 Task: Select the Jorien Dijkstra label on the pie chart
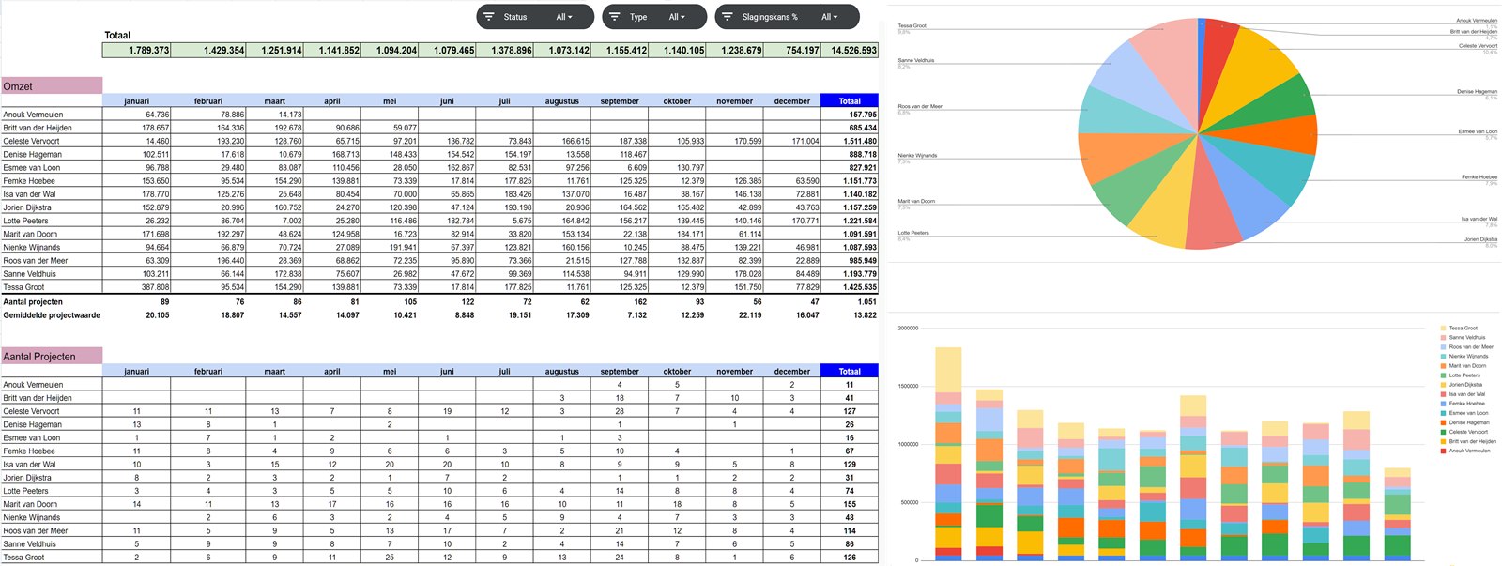tap(1480, 239)
